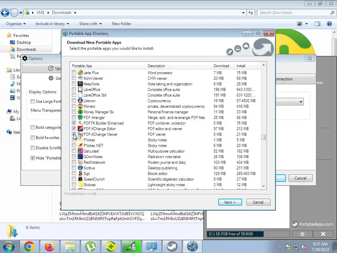
Task: Click the Monero app icon
Action: pyautogui.click(x=80, y=106)
